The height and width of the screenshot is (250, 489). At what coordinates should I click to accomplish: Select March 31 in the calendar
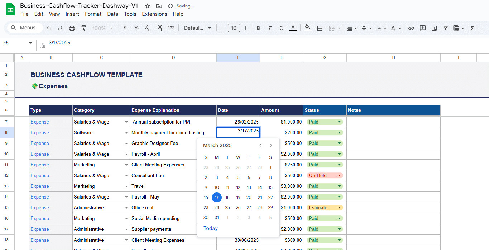click(x=217, y=217)
